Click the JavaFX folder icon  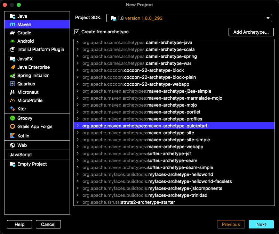(x=13, y=59)
